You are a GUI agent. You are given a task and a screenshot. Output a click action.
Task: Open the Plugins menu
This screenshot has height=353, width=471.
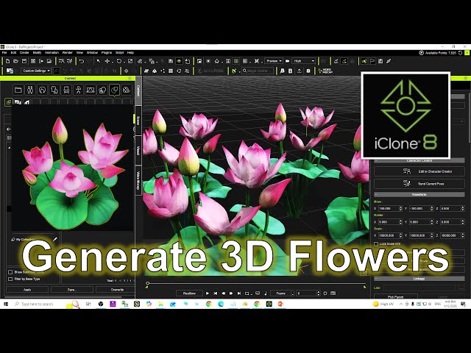107,52
